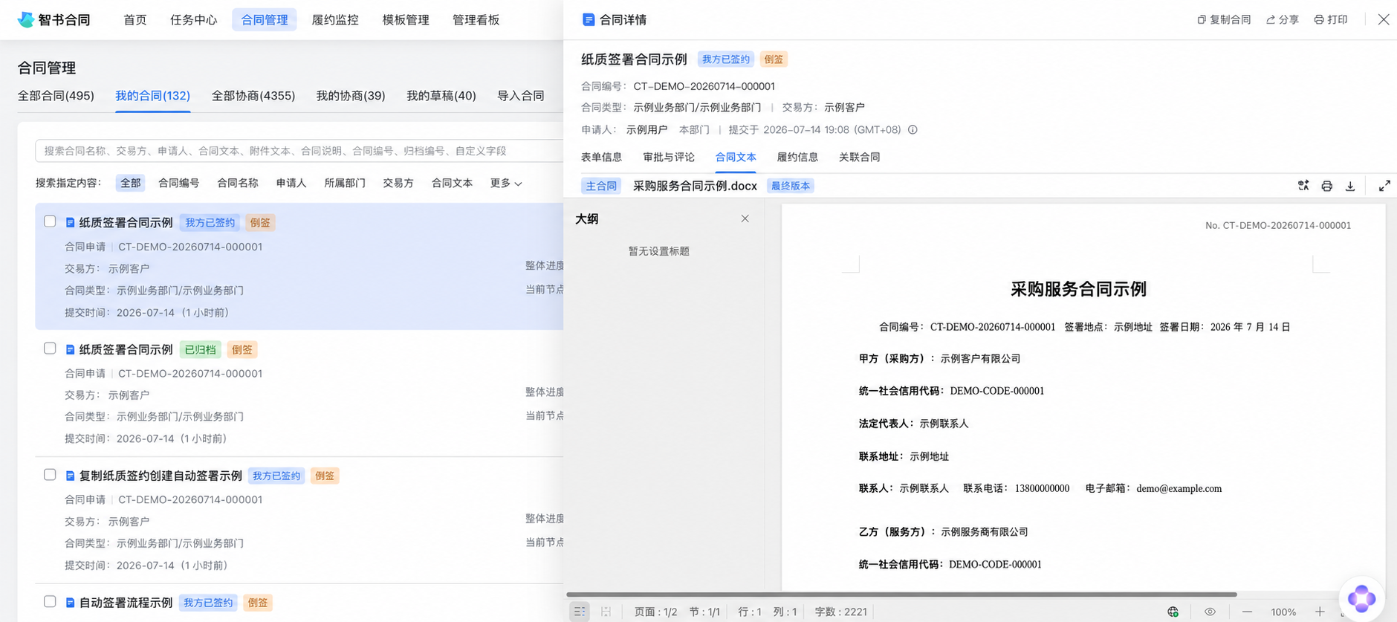The image size is (1397, 622).
Task: Toggle outline view icon in status bar
Action: [x=580, y=612]
